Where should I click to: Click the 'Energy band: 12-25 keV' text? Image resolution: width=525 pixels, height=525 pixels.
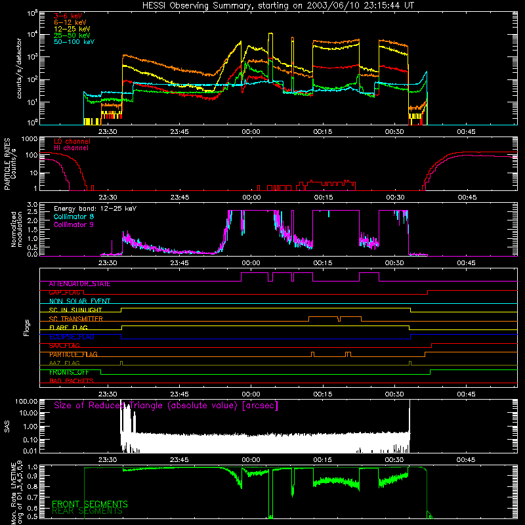click(x=95, y=209)
